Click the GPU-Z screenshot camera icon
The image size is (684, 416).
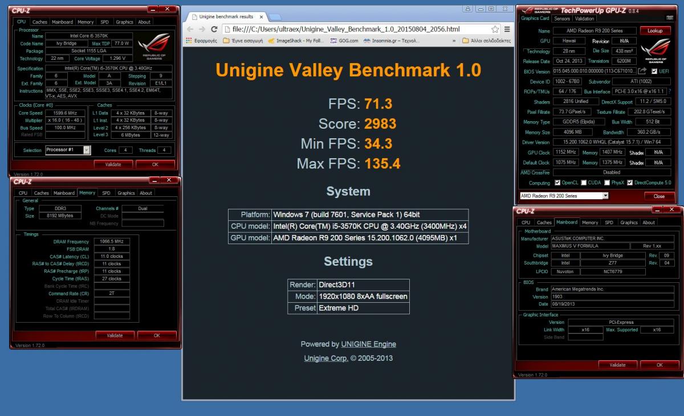tap(670, 18)
